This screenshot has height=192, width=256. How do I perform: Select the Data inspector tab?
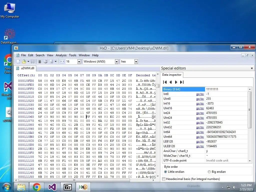172,75
